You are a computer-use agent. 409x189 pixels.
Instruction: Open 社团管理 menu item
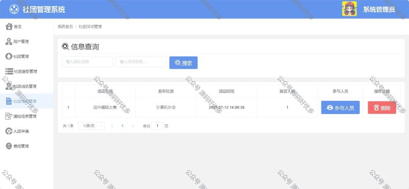coord(27,57)
